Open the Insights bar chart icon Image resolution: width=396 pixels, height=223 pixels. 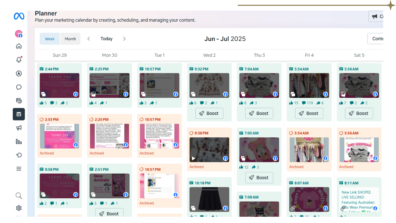click(x=19, y=142)
